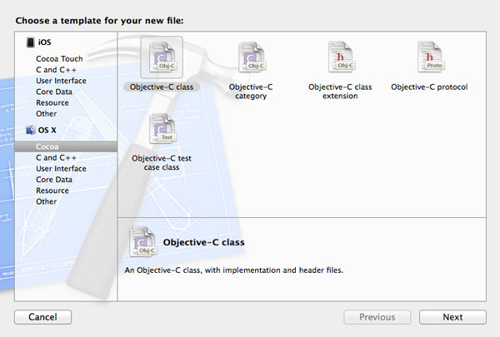Select the Objective-C class extension template icon
Viewport: 500px width, 337px height.
point(341,57)
